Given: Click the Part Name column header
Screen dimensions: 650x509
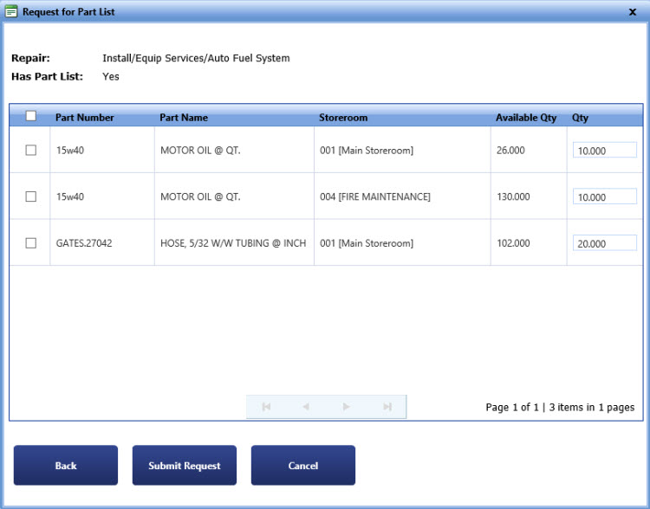Looking at the screenshot, I should pos(184,118).
